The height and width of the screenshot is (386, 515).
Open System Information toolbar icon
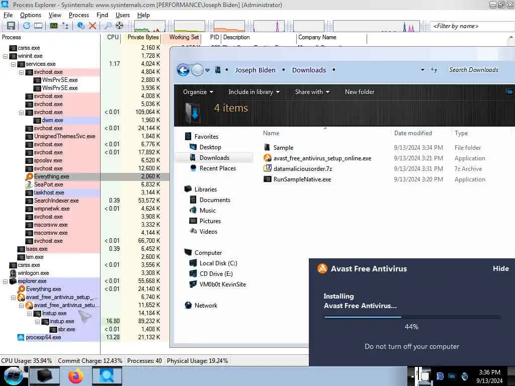pos(53,26)
